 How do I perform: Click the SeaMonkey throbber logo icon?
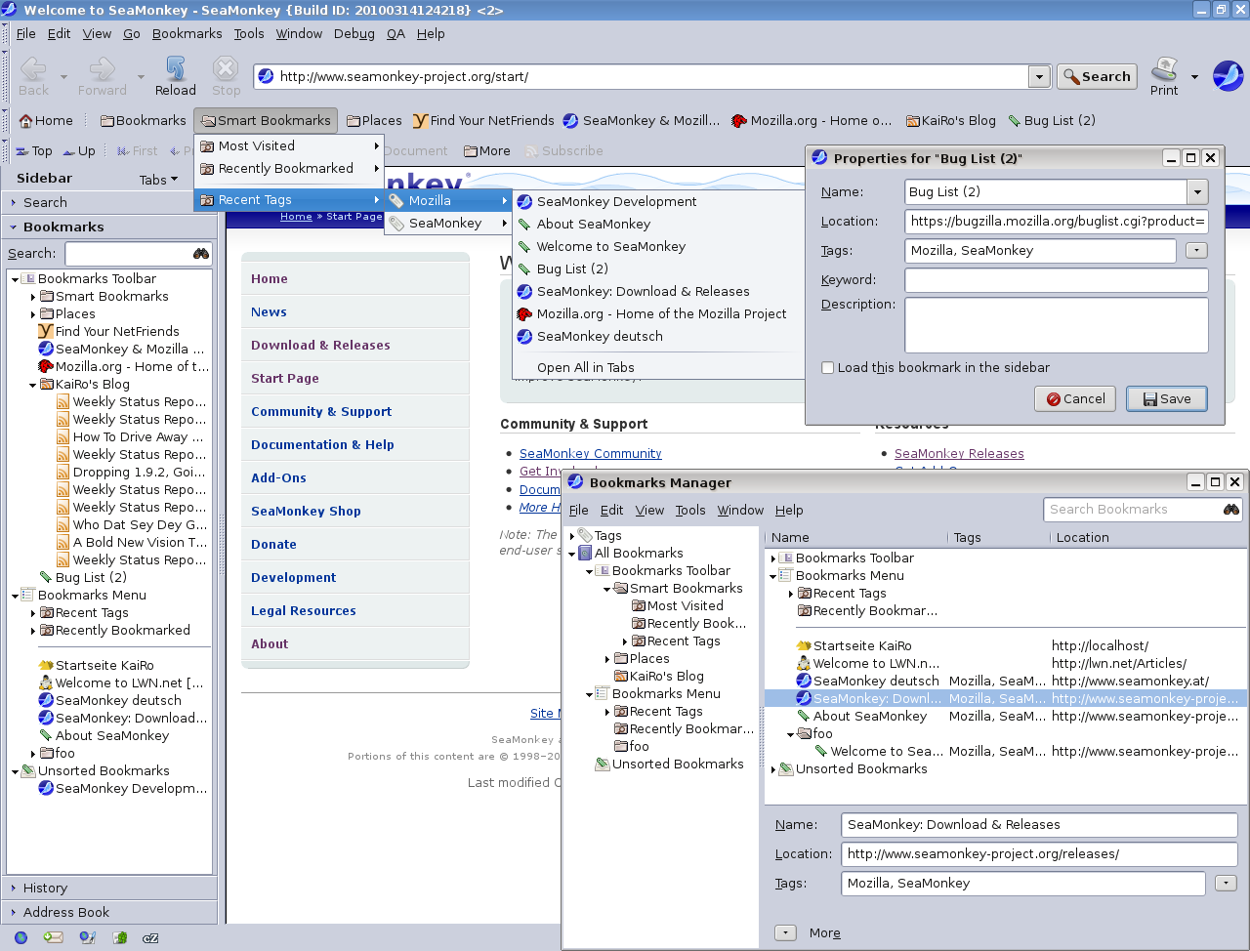[x=1228, y=76]
